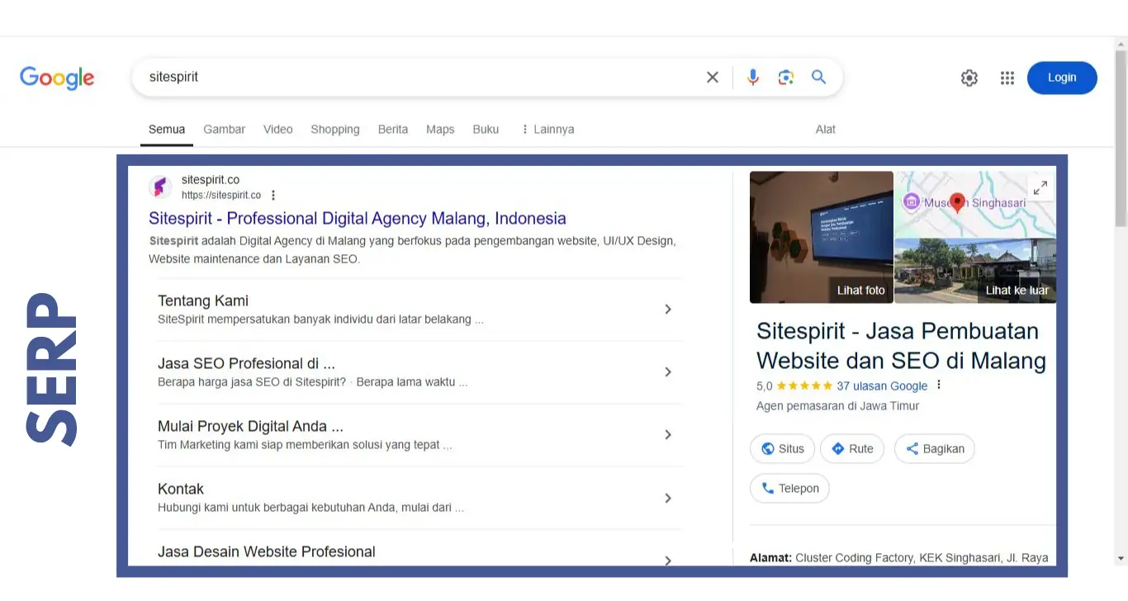The height and width of the screenshot is (601, 1128).
Task: Open the 37 ulasan Google reviews link
Action: [x=882, y=386]
